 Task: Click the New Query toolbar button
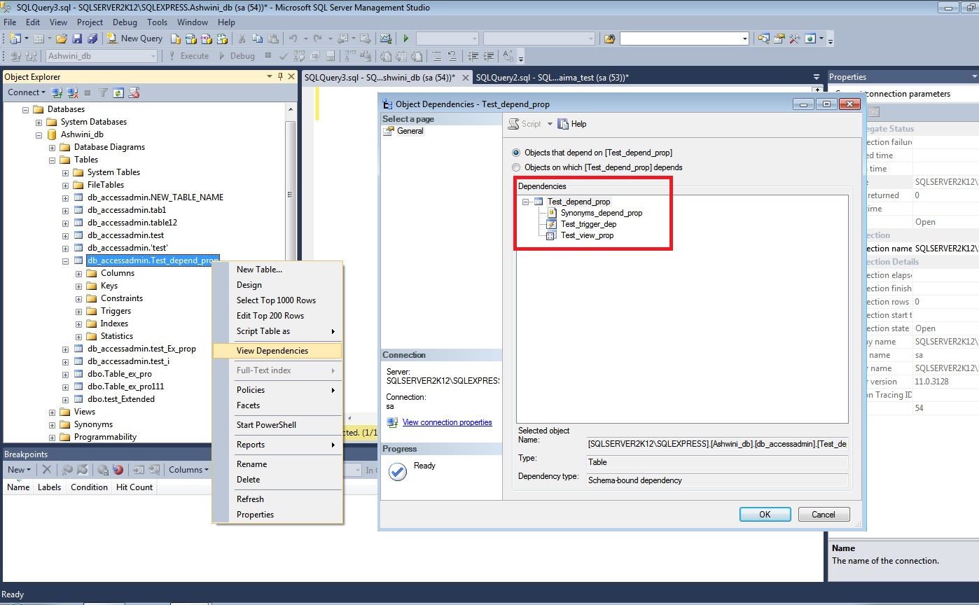click(x=135, y=39)
